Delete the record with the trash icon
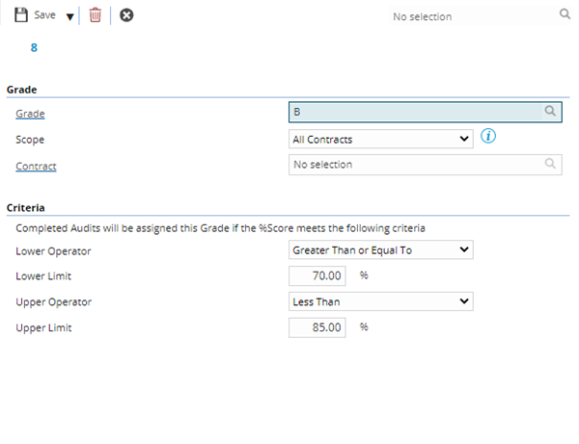 [95, 15]
